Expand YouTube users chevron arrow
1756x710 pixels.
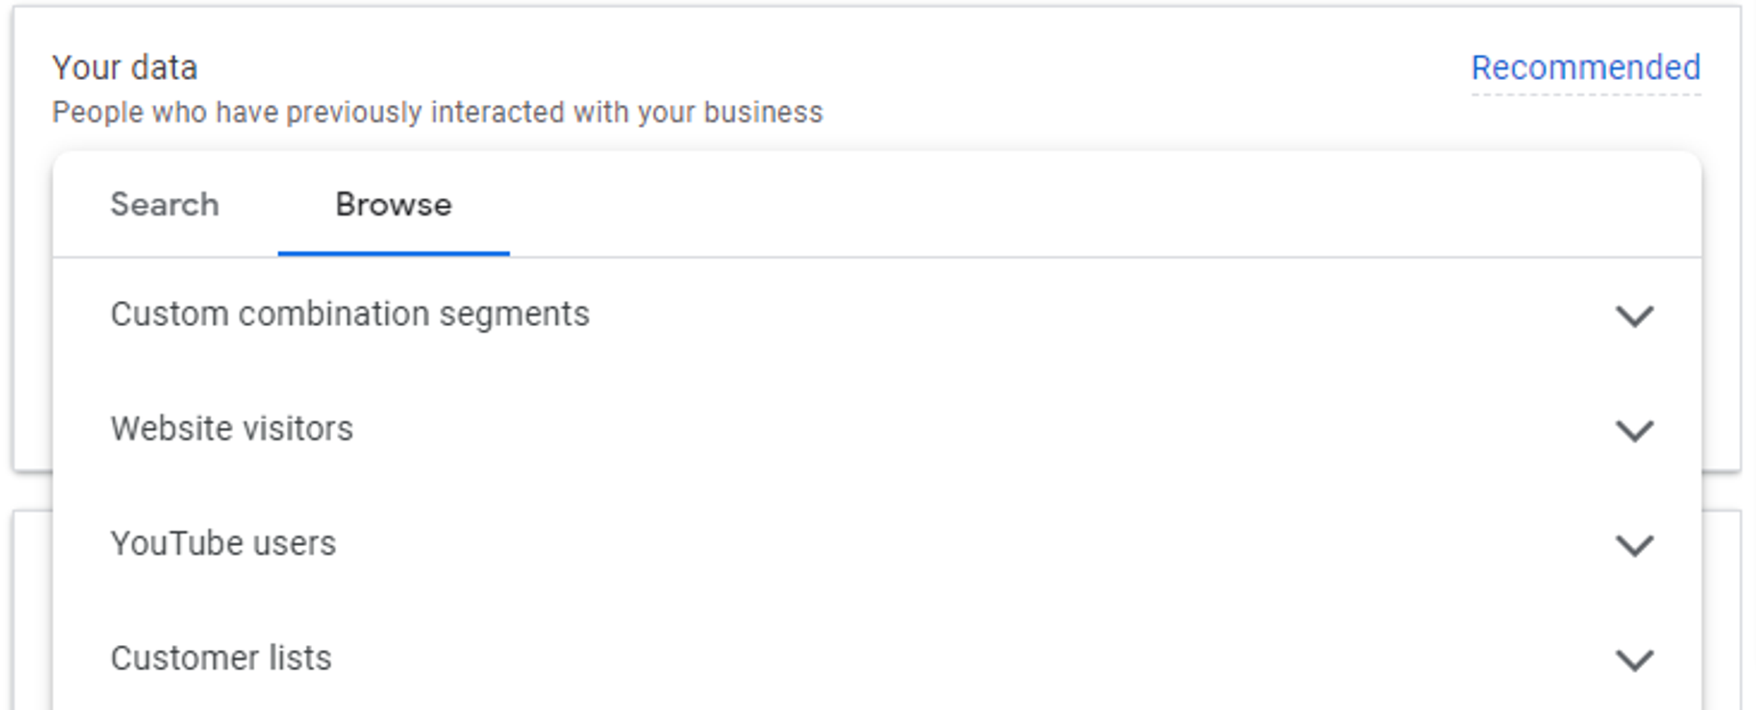pyautogui.click(x=1635, y=545)
